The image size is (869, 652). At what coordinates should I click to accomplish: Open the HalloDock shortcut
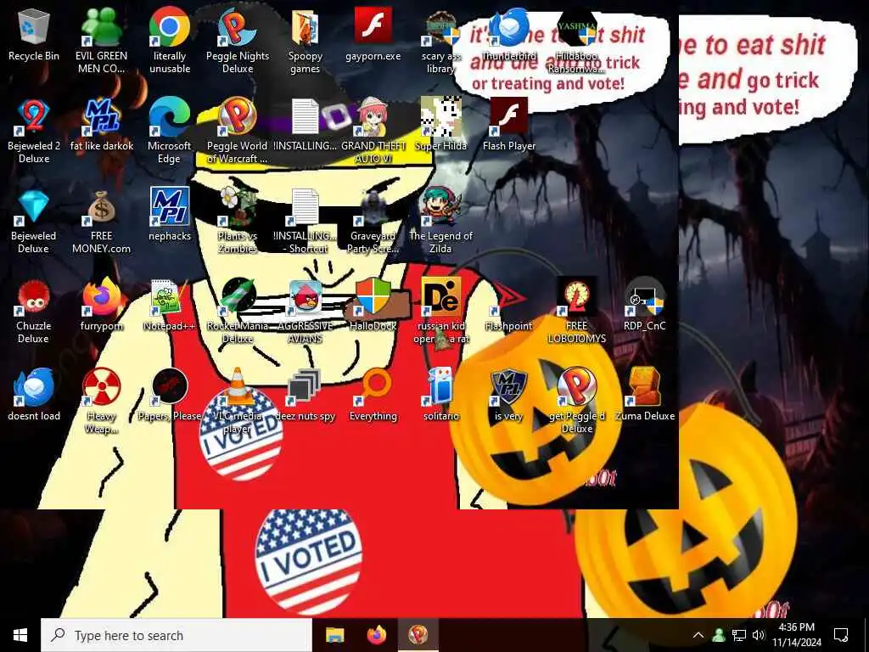pyautogui.click(x=373, y=305)
